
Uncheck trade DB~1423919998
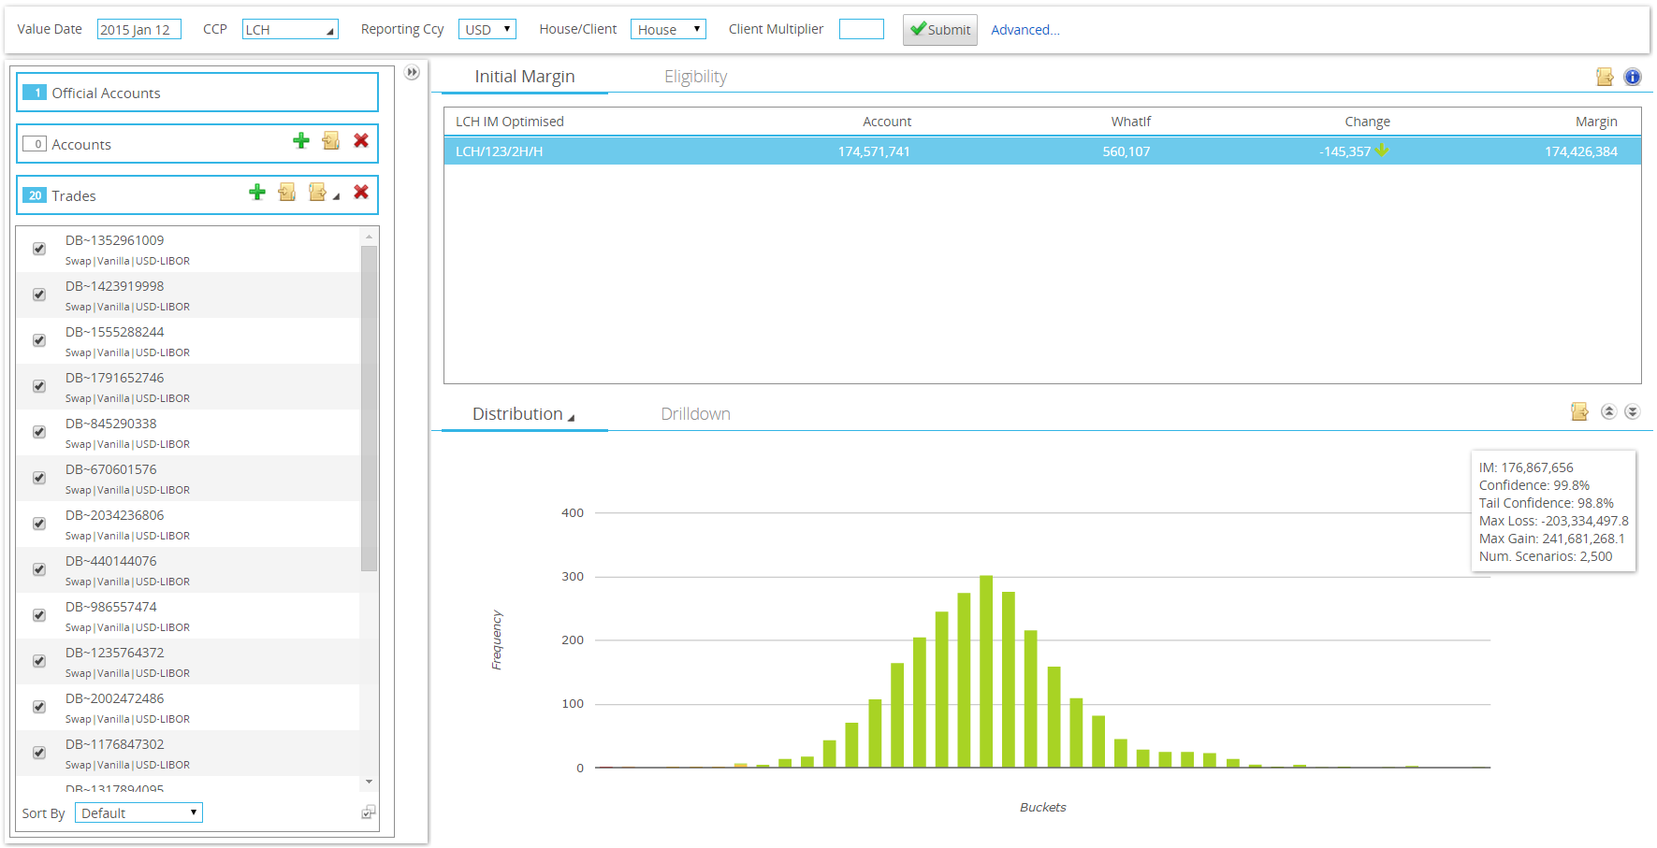(39, 295)
